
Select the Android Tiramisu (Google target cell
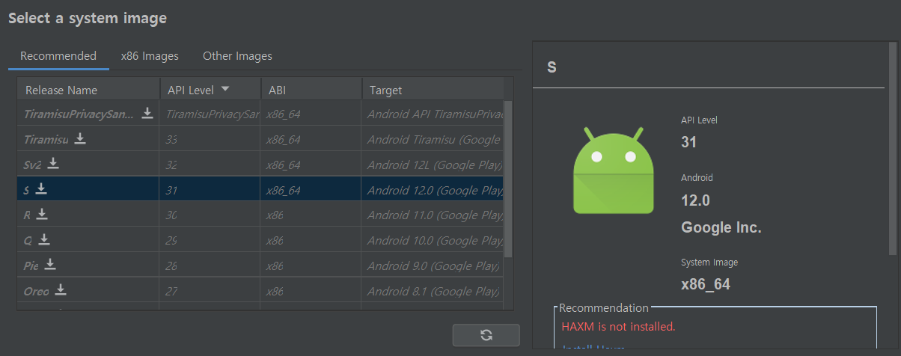[x=433, y=139]
